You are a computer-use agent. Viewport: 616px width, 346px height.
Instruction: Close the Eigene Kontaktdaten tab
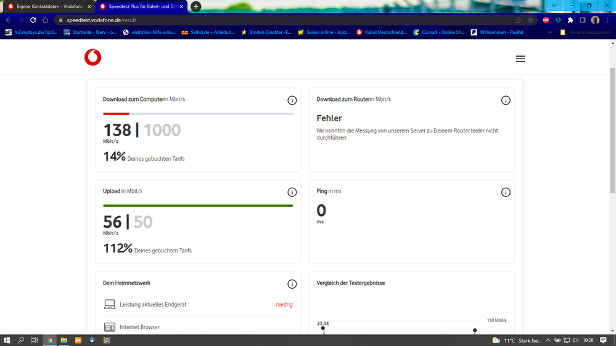89,7
